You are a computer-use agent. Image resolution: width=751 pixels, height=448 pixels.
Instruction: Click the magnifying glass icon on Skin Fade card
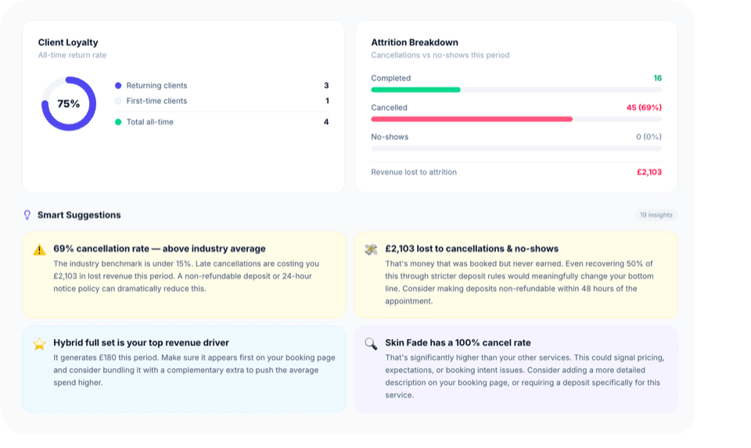(x=371, y=344)
